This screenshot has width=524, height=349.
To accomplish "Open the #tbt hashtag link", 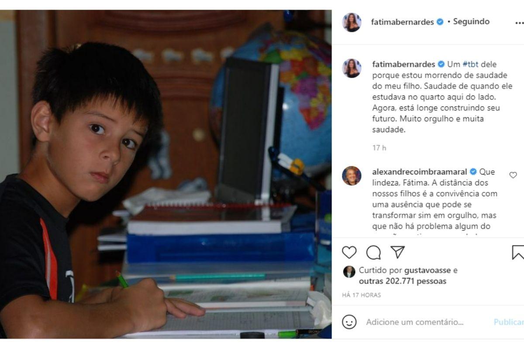I will (470, 64).
